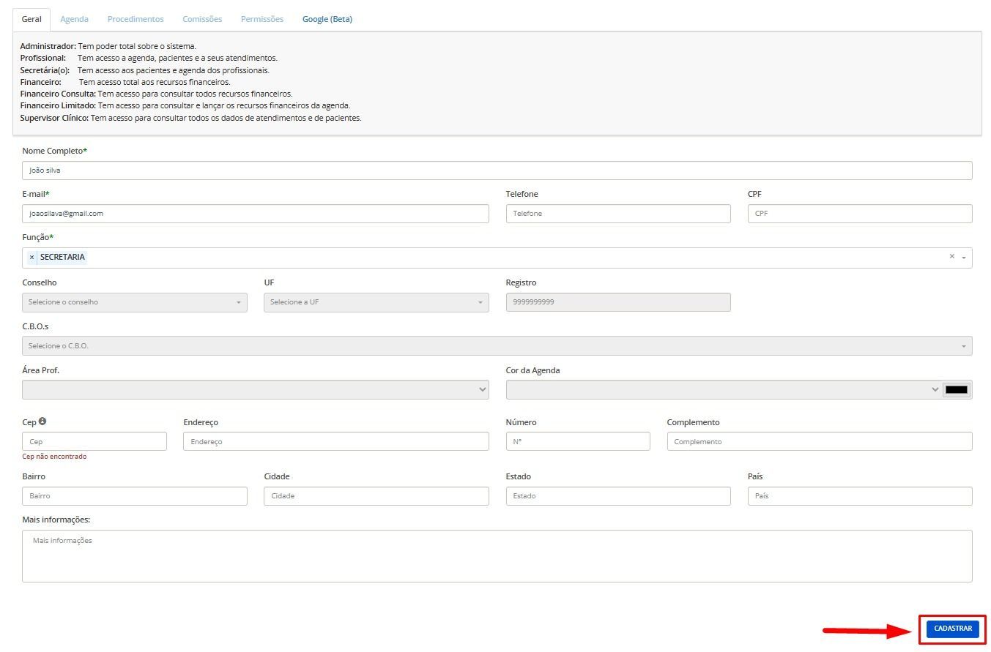Open the Área Prof. dropdown

coord(256,389)
